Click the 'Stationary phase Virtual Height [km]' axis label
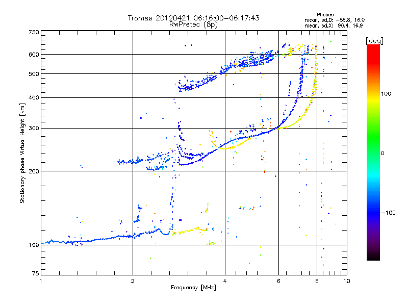Viewport: 408px width, 306px height. (22, 153)
